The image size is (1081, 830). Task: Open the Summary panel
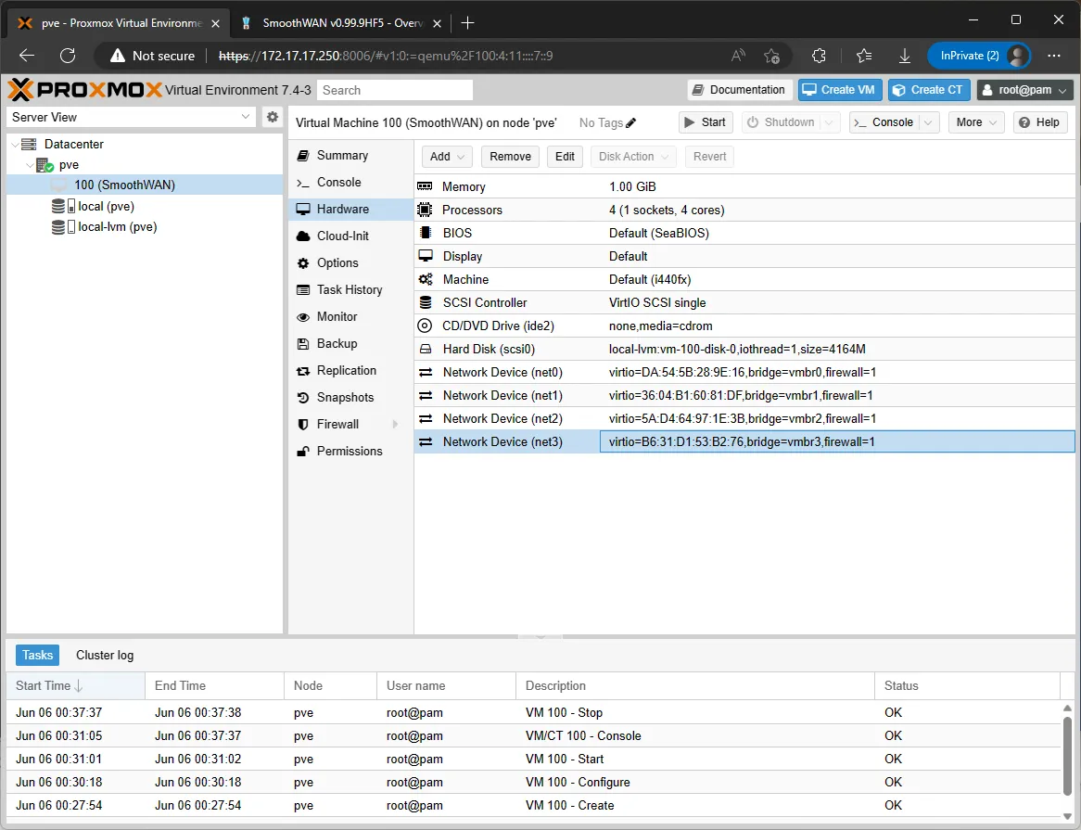pyautogui.click(x=350, y=156)
